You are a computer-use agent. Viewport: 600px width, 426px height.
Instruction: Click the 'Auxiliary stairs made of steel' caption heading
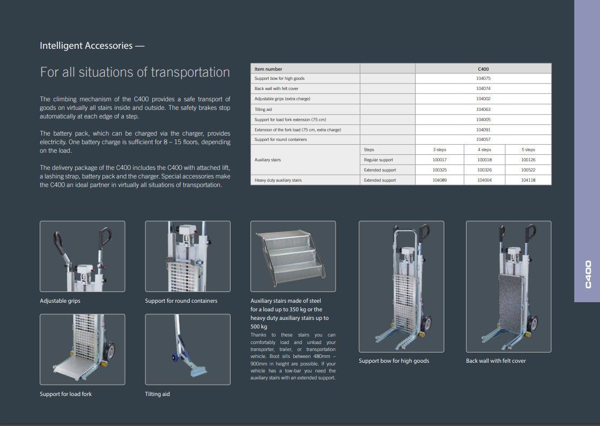pyautogui.click(x=286, y=301)
